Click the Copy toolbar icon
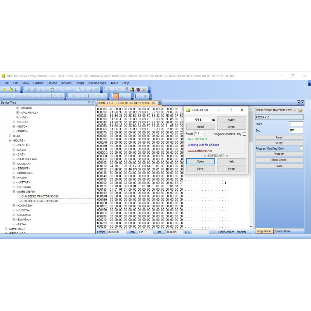 (x=46, y=90)
